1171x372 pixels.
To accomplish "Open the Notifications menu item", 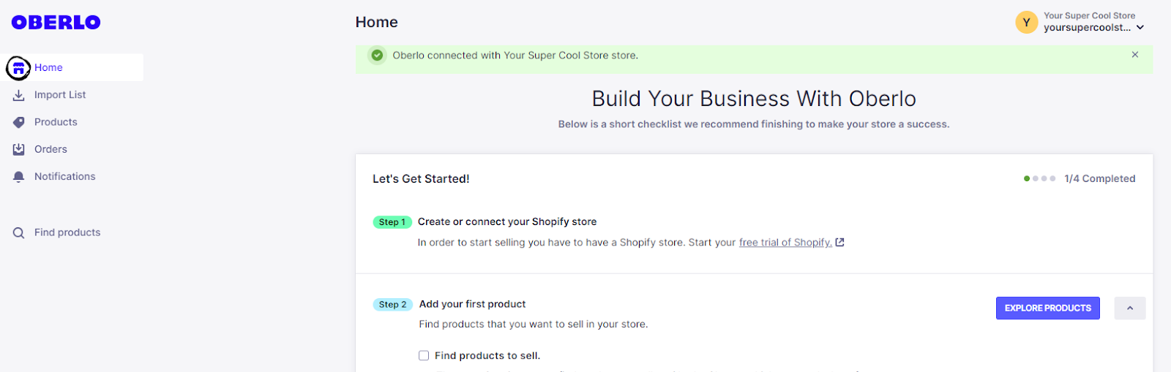I will pyautogui.click(x=64, y=177).
